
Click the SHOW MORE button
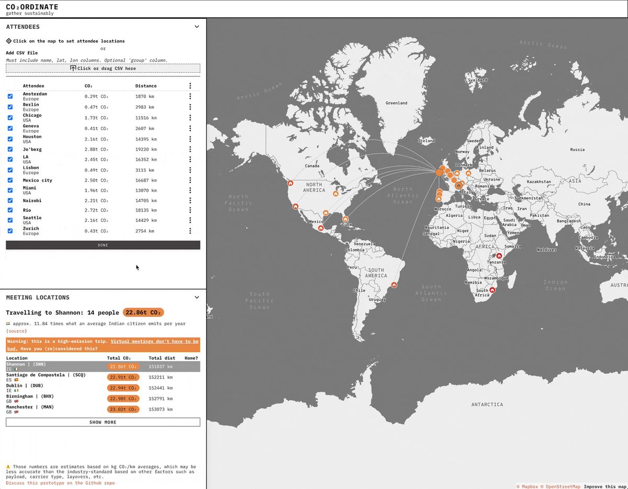click(103, 422)
